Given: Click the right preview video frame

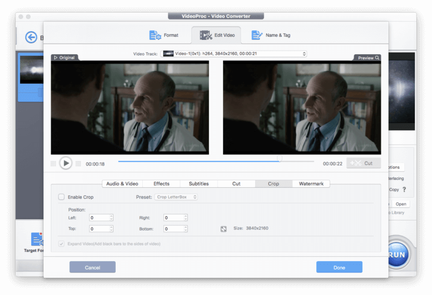Looking at the screenshot, I should coord(302,108).
